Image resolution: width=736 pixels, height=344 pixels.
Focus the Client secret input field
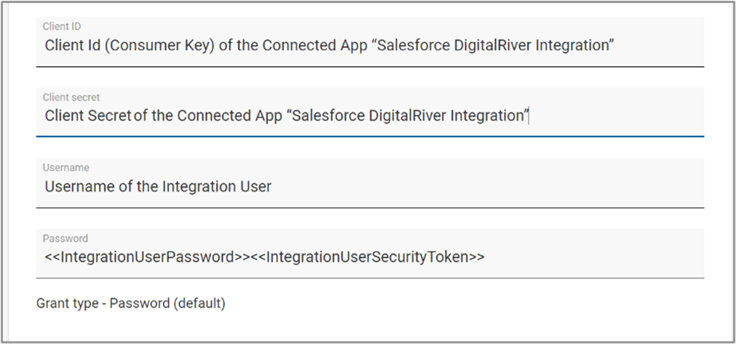click(x=369, y=116)
